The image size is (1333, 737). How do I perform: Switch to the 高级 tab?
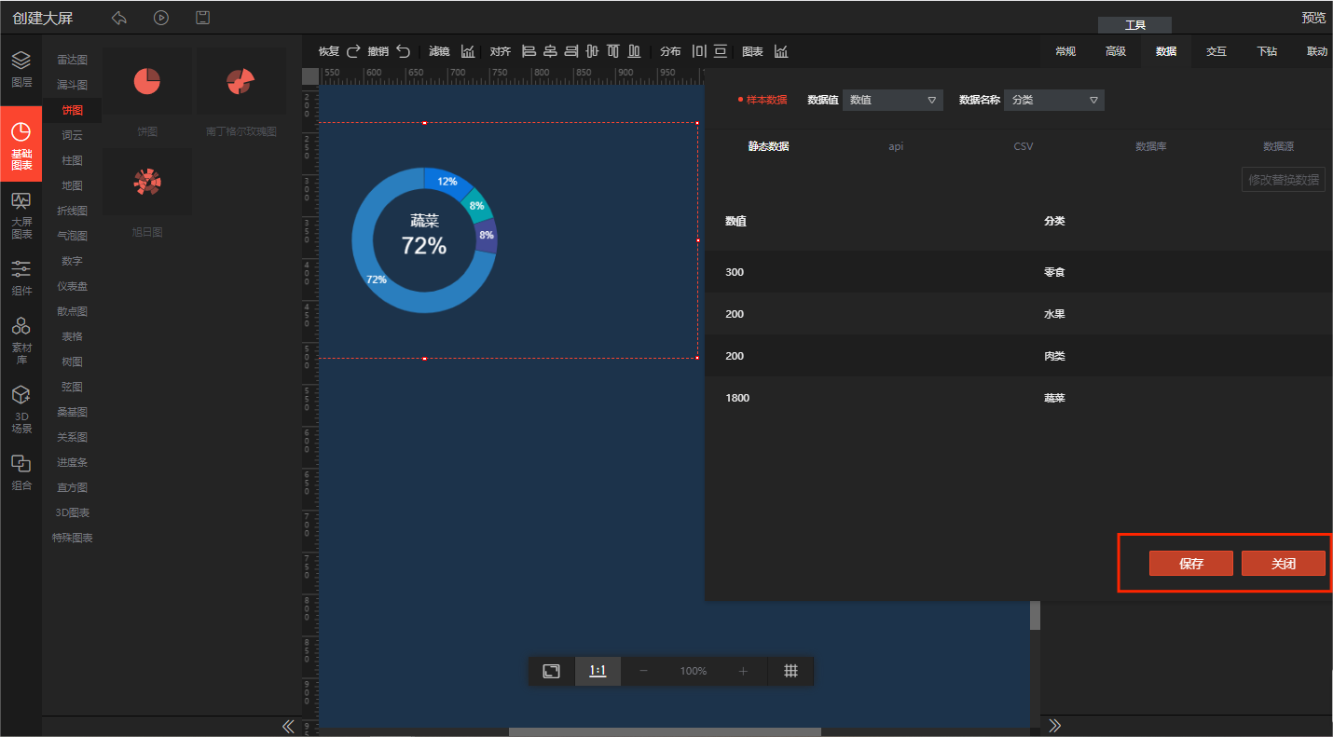[1116, 51]
